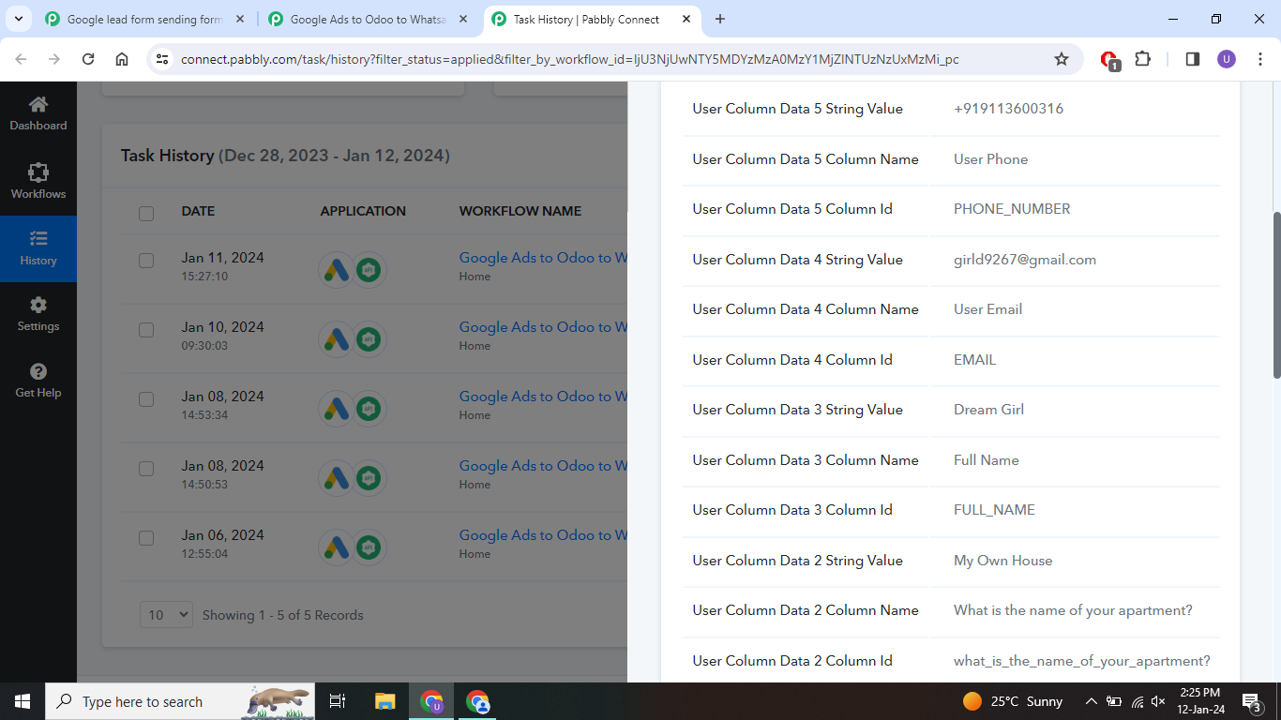Switch to Google Ads to Odoo tab
1281x720 pixels.
(x=369, y=19)
